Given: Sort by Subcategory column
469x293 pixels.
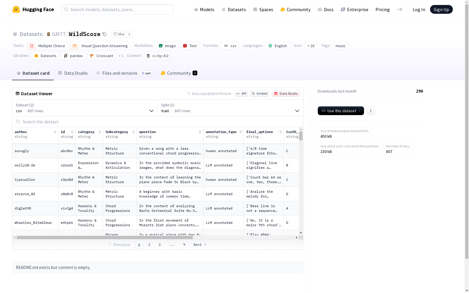Looking at the screenshot, I should (x=133, y=132).
